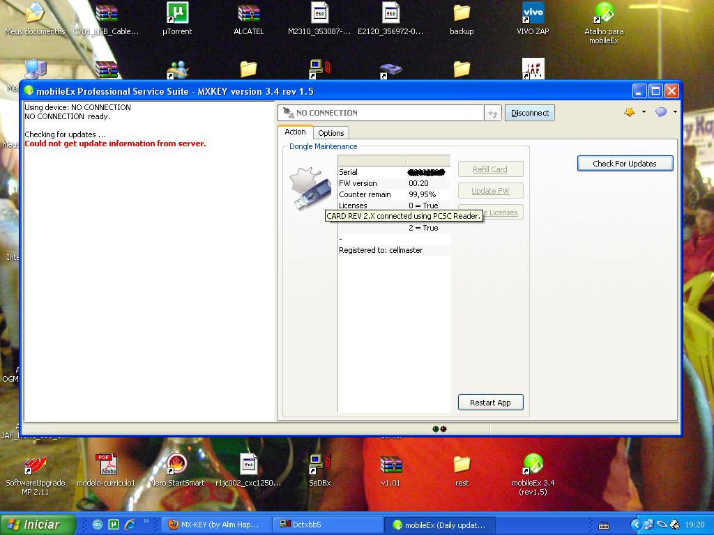This screenshot has width=714, height=535.
Task: Click Check For Updates button
Action: [625, 163]
